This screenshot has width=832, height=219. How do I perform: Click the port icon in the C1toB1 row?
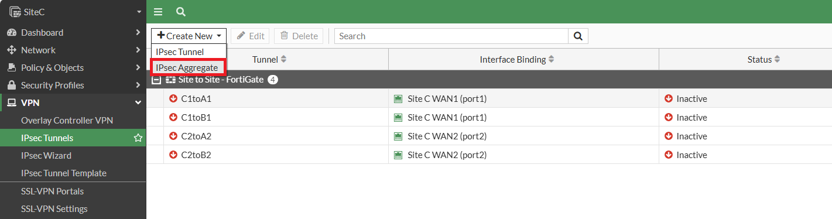[399, 117]
